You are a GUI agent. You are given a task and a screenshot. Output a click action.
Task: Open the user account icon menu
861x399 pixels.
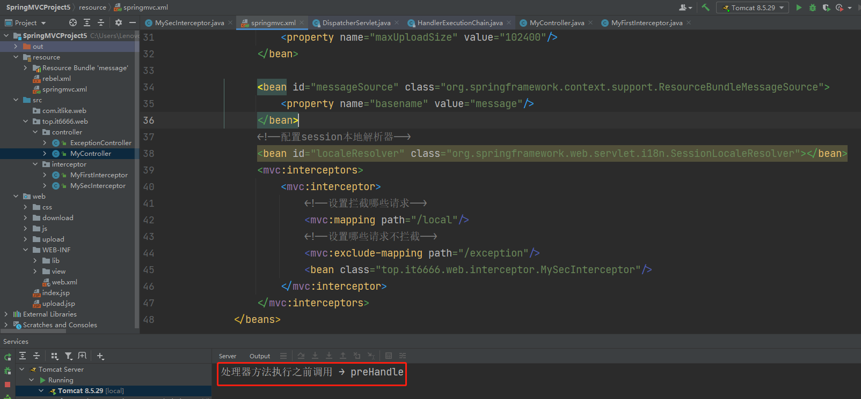point(685,7)
